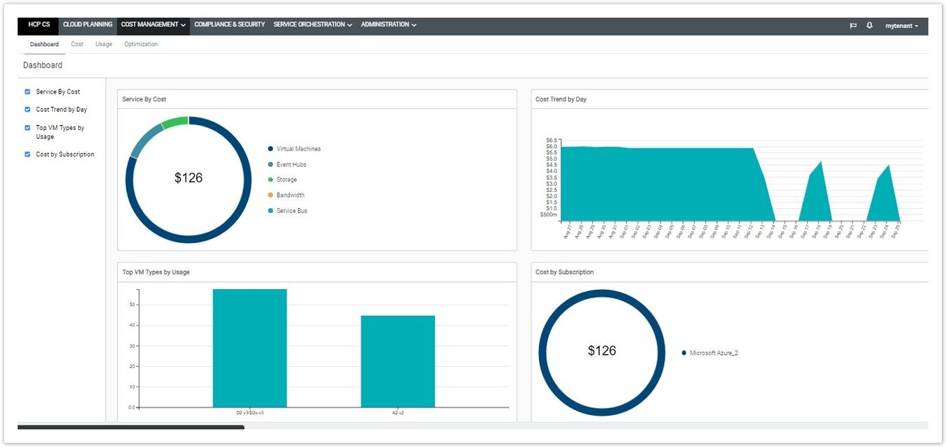Uncheck the Service By Cost checkbox
The width and height of the screenshot is (946, 447).
pyautogui.click(x=27, y=91)
